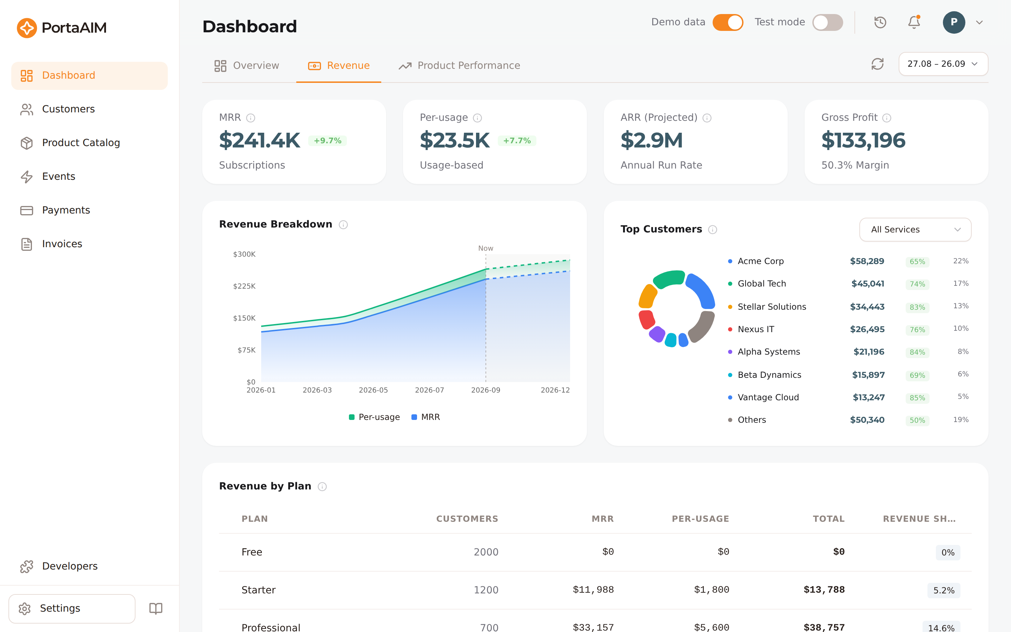The image size is (1011, 632).
Task: Open Product Catalog in the sidebar
Action: click(90, 143)
